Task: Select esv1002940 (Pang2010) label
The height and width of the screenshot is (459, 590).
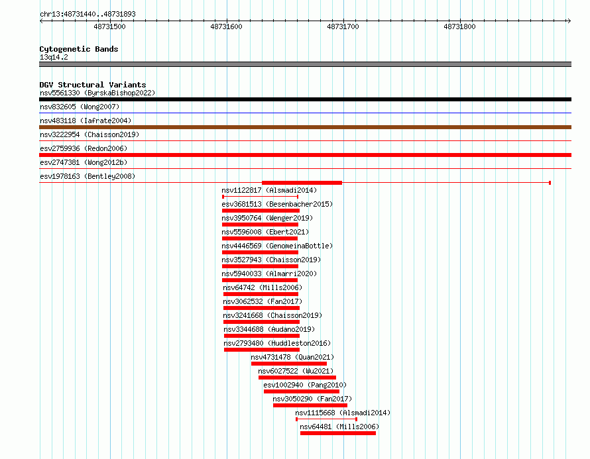Action: pos(305,385)
